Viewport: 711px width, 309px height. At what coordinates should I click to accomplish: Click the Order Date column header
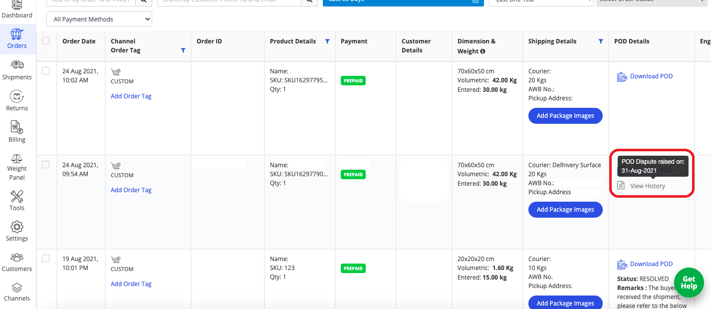[x=79, y=41]
